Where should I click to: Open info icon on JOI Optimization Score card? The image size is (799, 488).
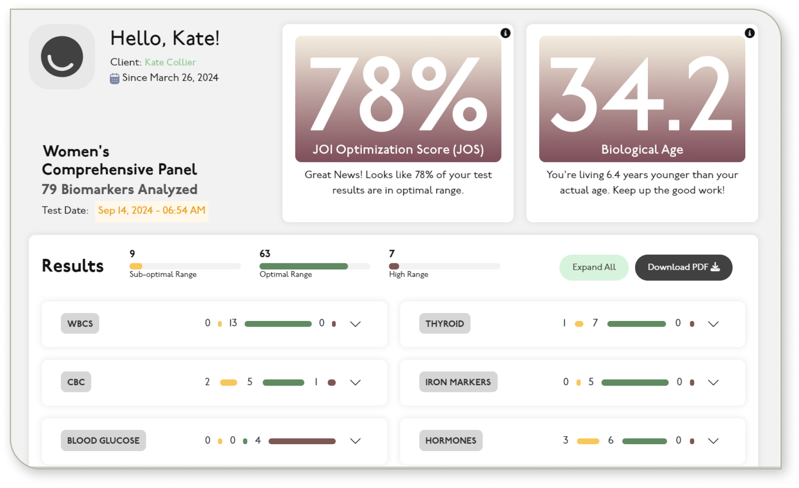(505, 33)
